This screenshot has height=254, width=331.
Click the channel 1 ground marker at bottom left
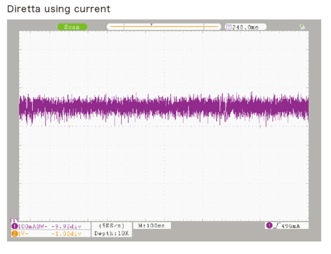point(14,220)
